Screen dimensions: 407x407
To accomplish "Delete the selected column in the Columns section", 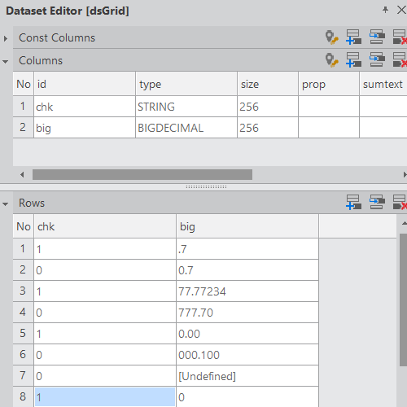I will [x=400, y=60].
